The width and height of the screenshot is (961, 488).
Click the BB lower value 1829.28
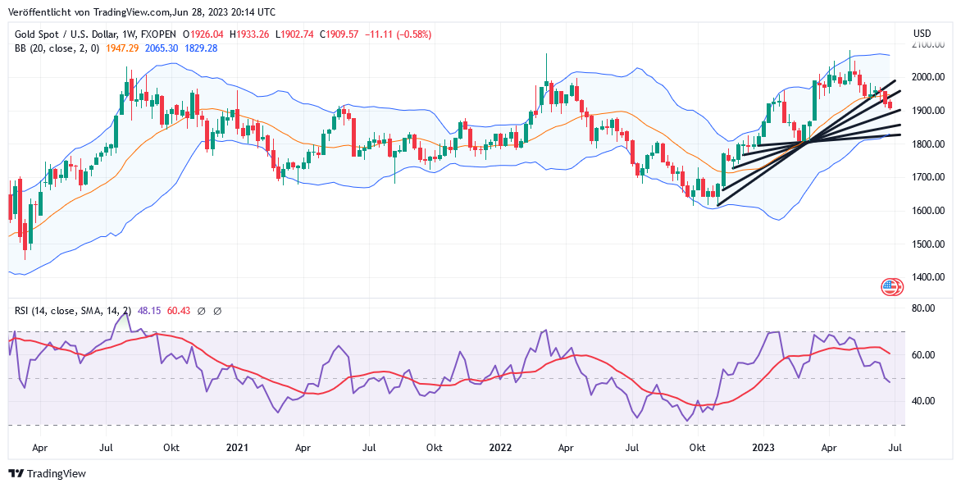click(202, 48)
